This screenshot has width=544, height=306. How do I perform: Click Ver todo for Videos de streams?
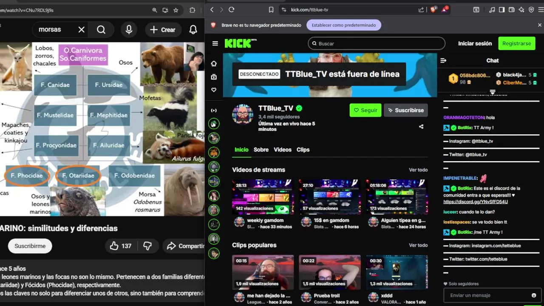tap(418, 170)
